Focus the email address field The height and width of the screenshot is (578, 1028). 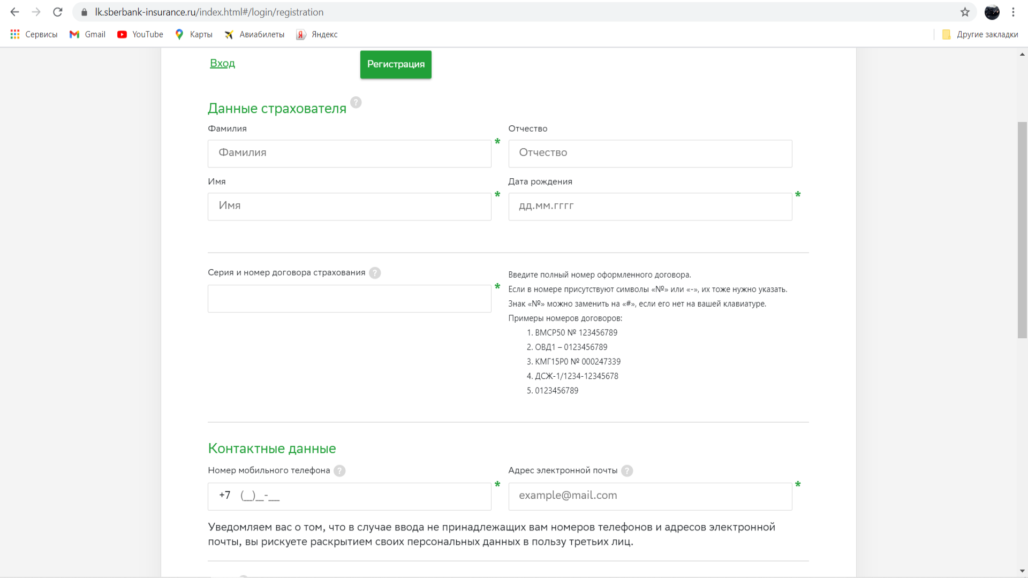tap(650, 497)
